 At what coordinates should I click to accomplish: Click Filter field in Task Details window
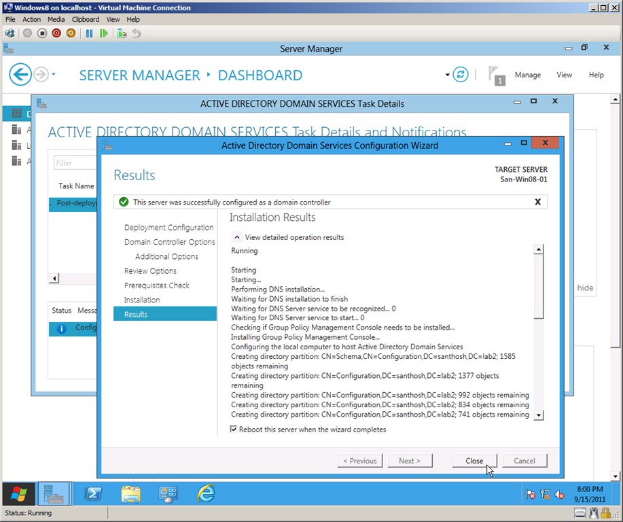click(x=75, y=162)
